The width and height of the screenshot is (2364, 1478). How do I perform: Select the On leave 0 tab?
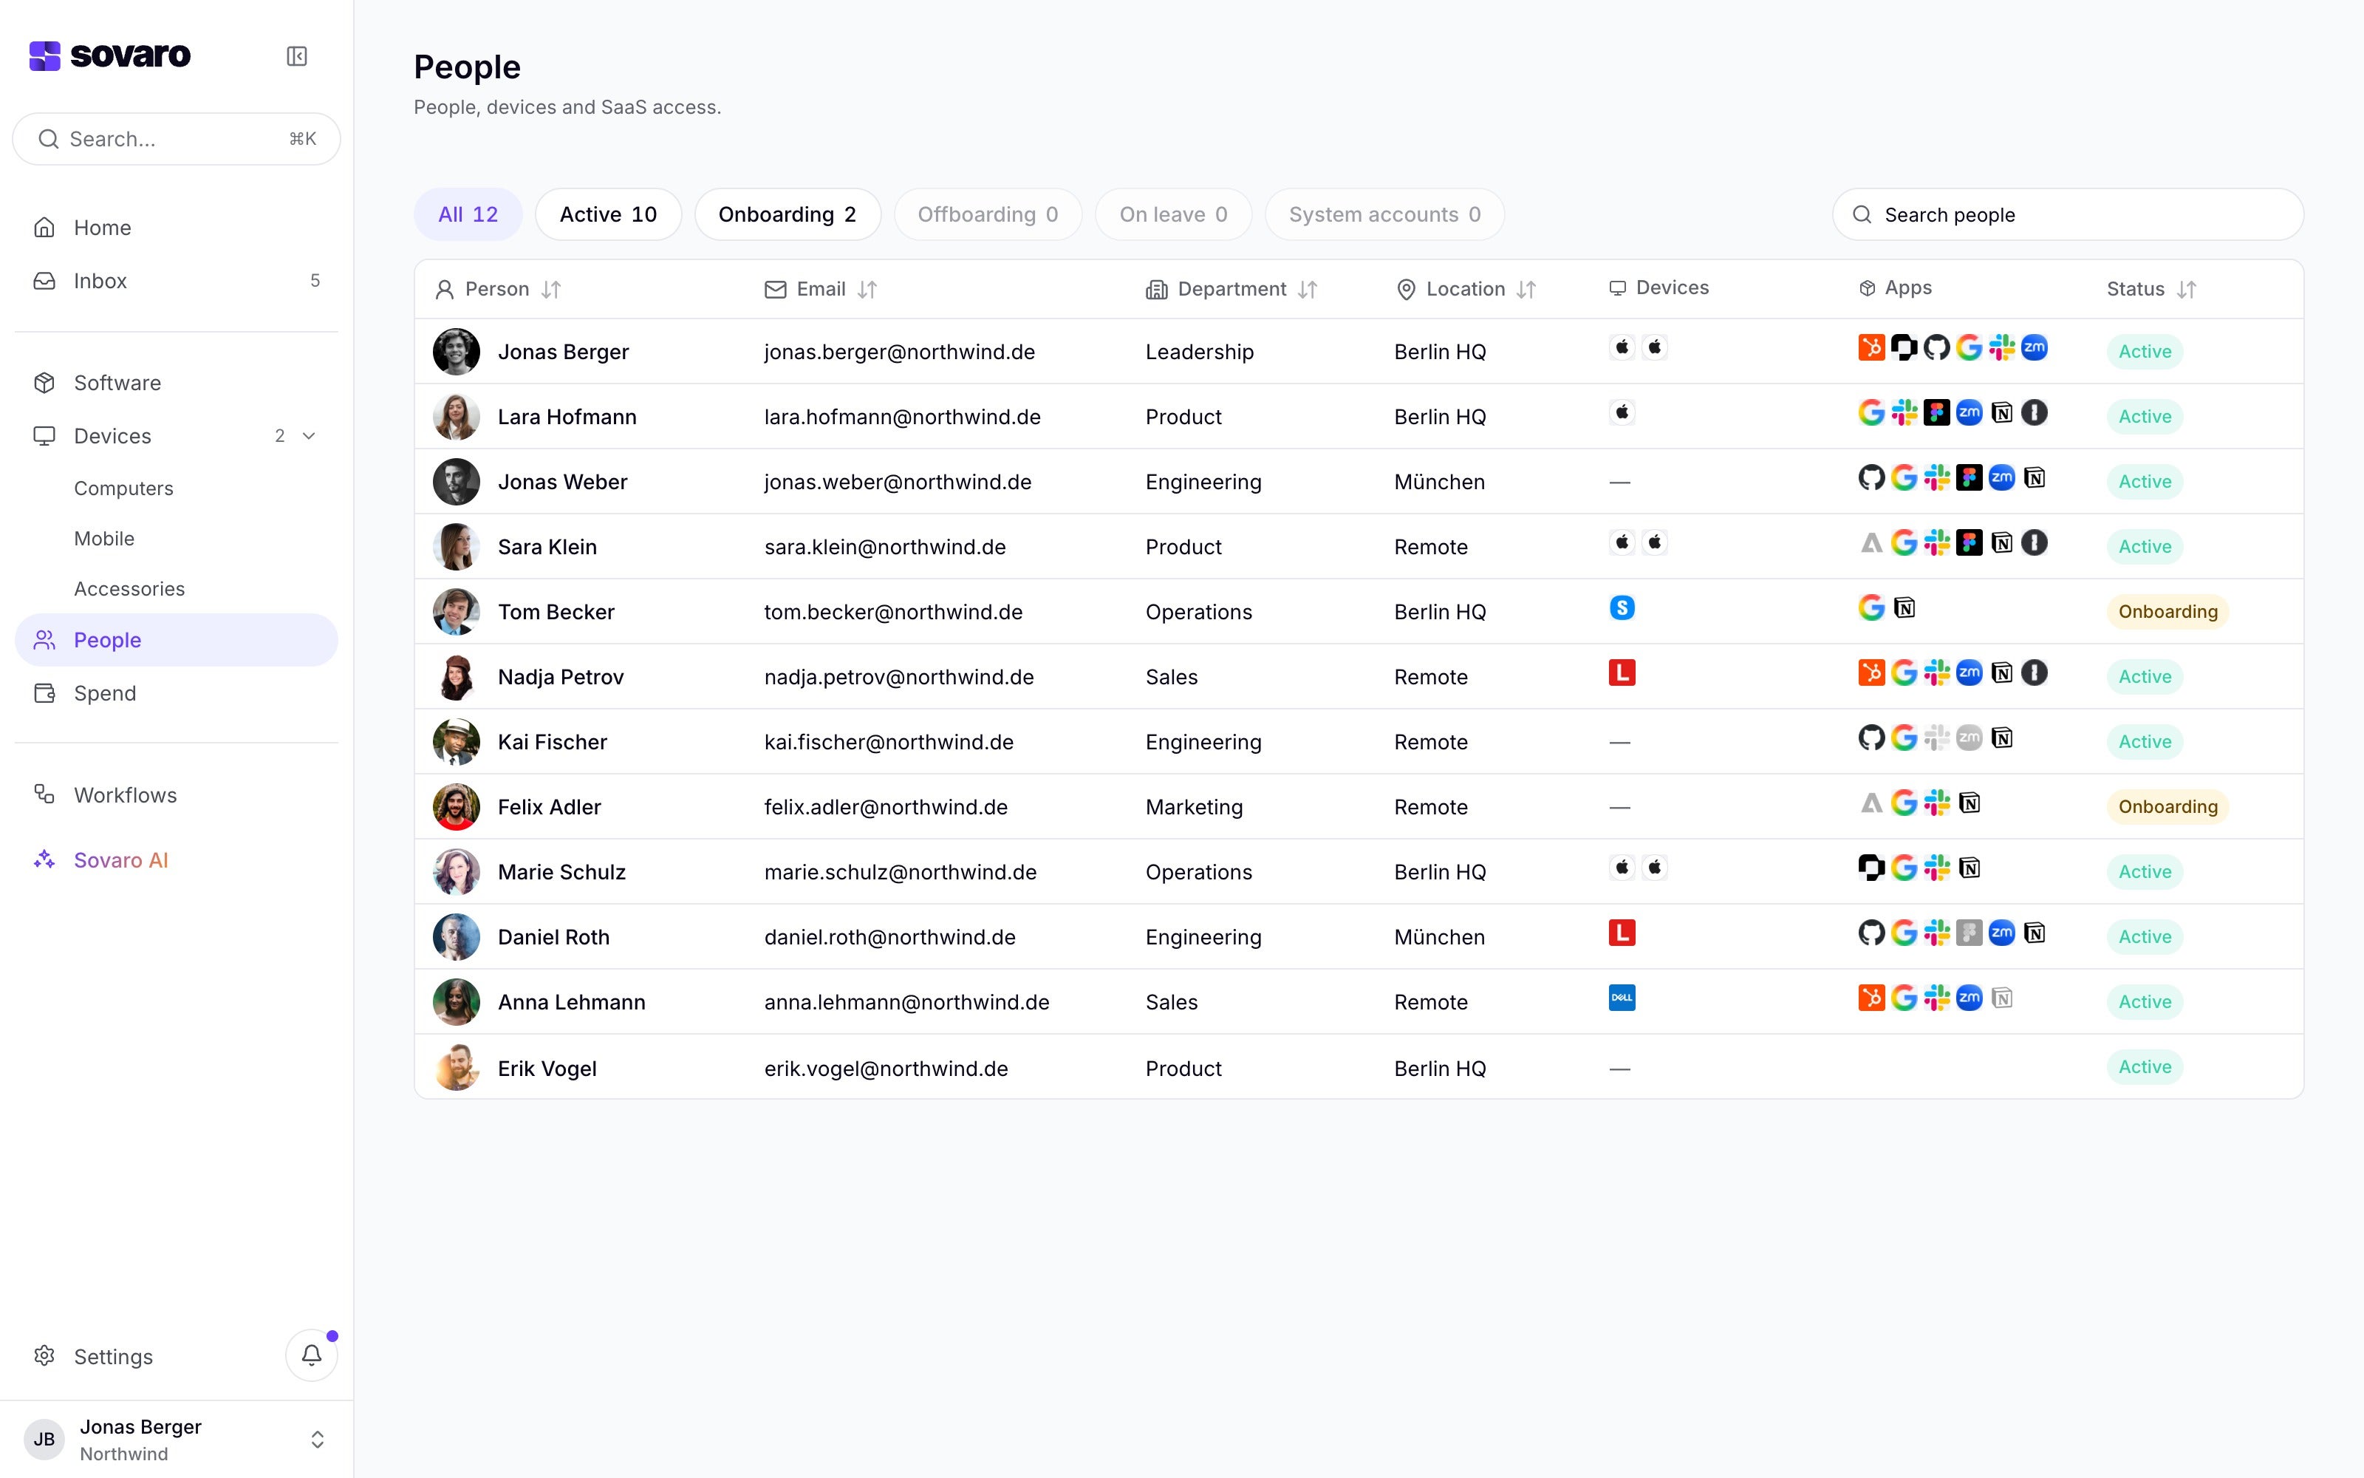[1173, 214]
